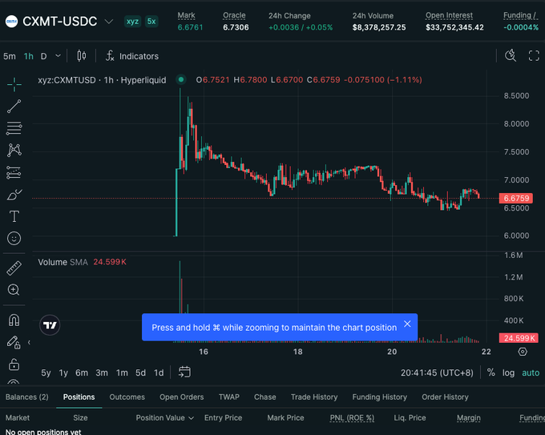Select the Text annotation tool
Viewport: 545px width, 435px height.
[x=14, y=216]
